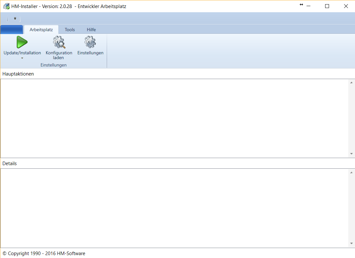Viewport: 355px width, 258px height.
Task: Click the Details pane scroll up arrow
Action: 351,173
